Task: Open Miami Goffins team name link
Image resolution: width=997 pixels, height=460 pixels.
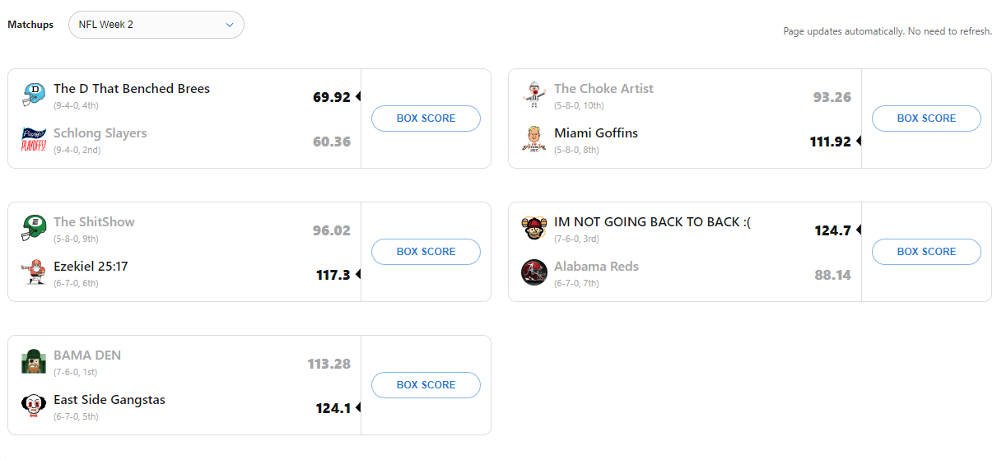Action: [x=596, y=133]
